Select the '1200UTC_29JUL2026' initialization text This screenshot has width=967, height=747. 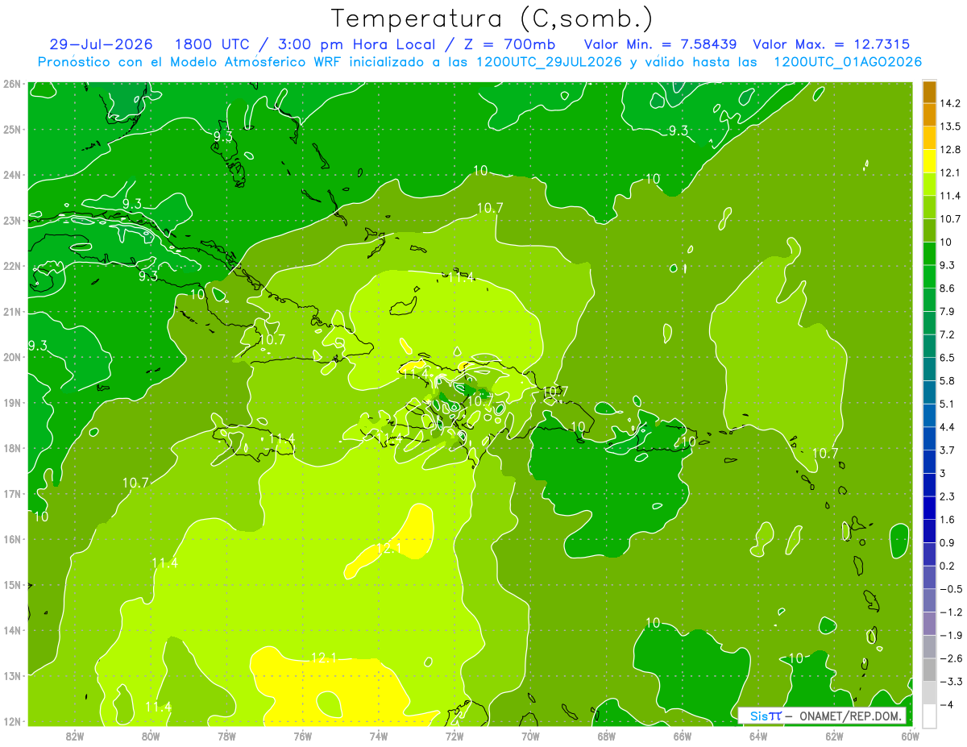click(550, 62)
